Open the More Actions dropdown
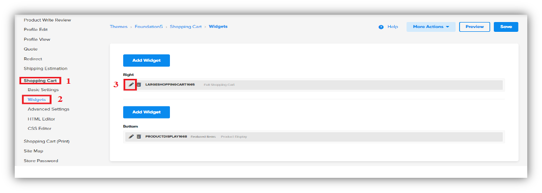542x193 pixels. [431, 27]
